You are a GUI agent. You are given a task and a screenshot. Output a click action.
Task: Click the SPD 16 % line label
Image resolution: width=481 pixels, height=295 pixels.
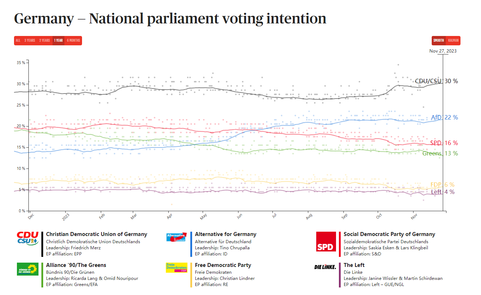coord(444,143)
